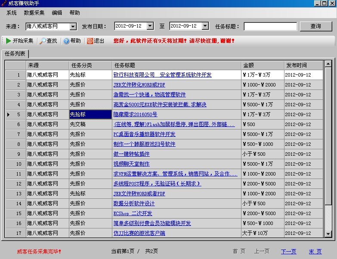Click the blue 帮助 question mark icon
This screenshot has width=337, height=259.
pyautogui.click(x=66, y=41)
